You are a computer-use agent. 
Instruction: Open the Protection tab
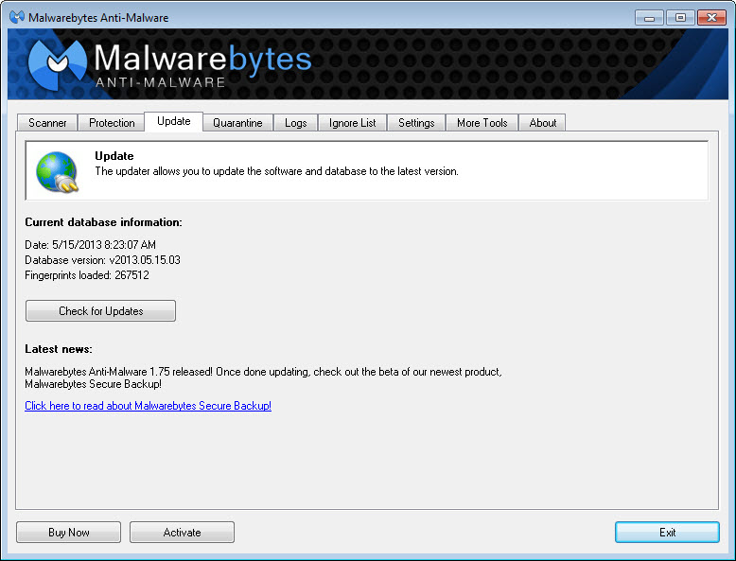[112, 123]
